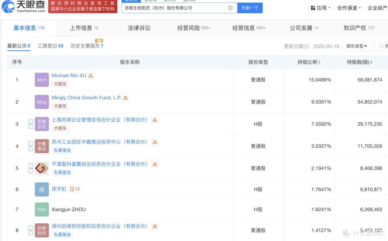This screenshot has width=388, height=241.
Task: Click the 天眼一下 search button
Action: (250, 8)
